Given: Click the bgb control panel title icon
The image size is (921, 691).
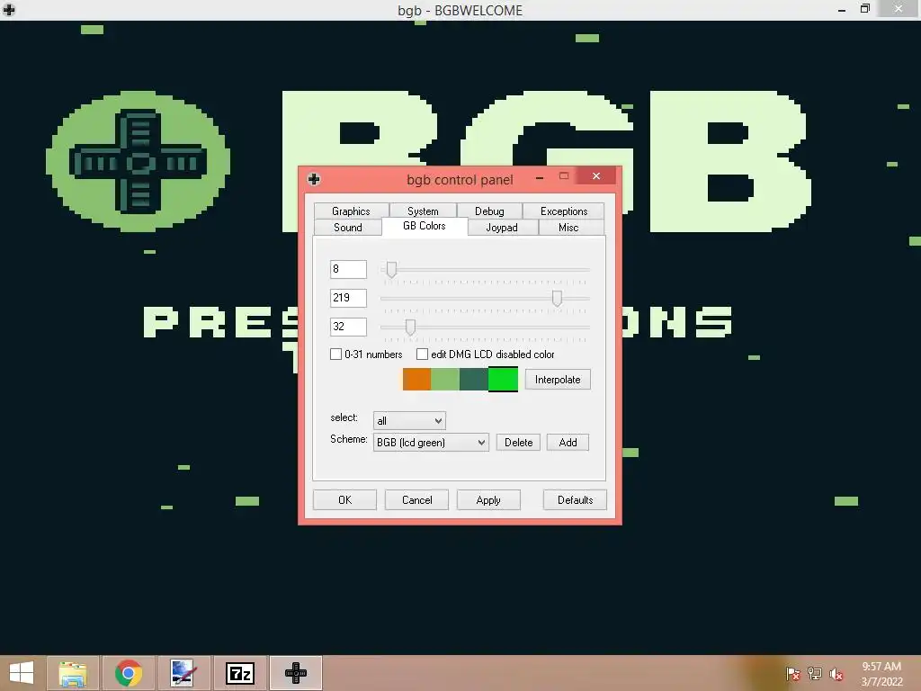Looking at the screenshot, I should (x=314, y=179).
